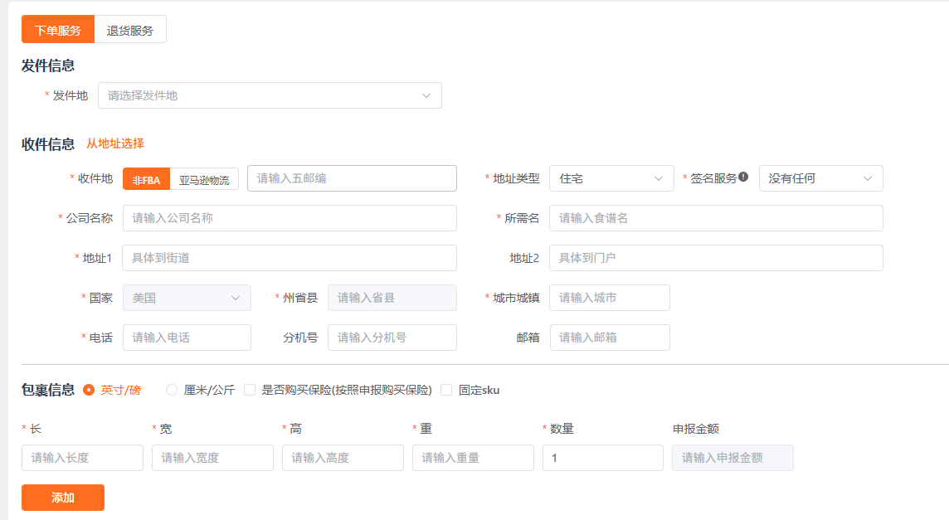This screenshot has height=520, width=949.
Task: Click the 公司名称 input field
Action: pyautogui.click(x=290, y=218)
